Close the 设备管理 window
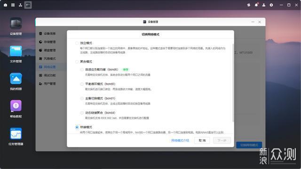Viewport: 301px width, 169px height. click(260, 22)
